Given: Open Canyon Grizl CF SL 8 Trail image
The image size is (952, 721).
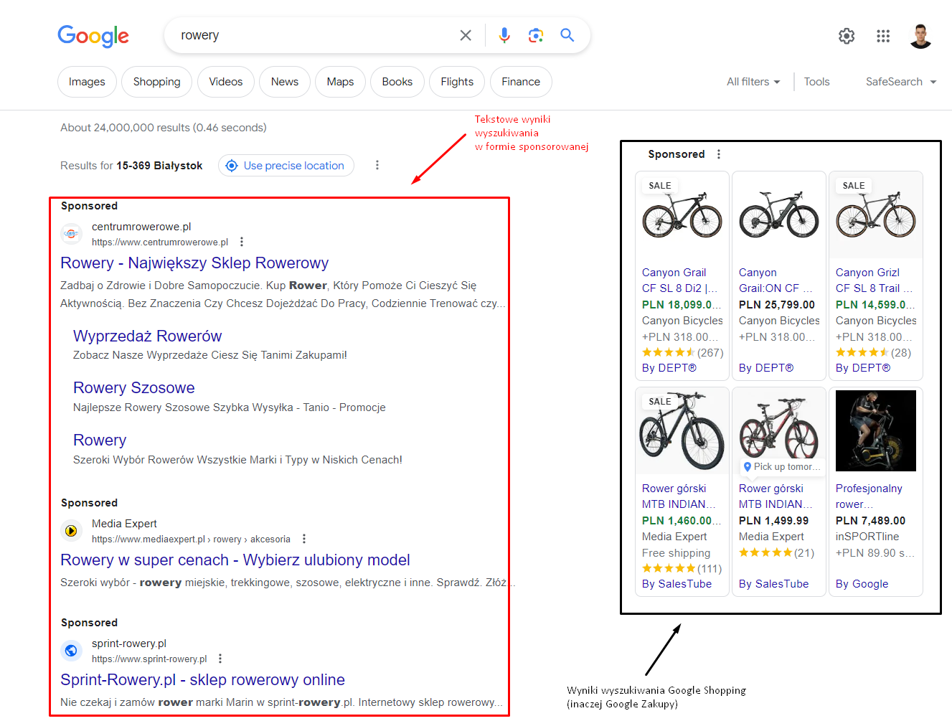Looking at the screenshot, I should [x=876, y=215].
